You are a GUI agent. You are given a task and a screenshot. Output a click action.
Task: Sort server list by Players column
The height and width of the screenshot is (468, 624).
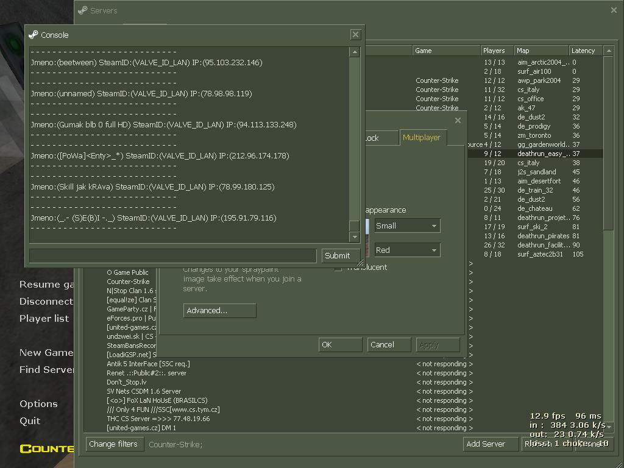coord(497,51)
